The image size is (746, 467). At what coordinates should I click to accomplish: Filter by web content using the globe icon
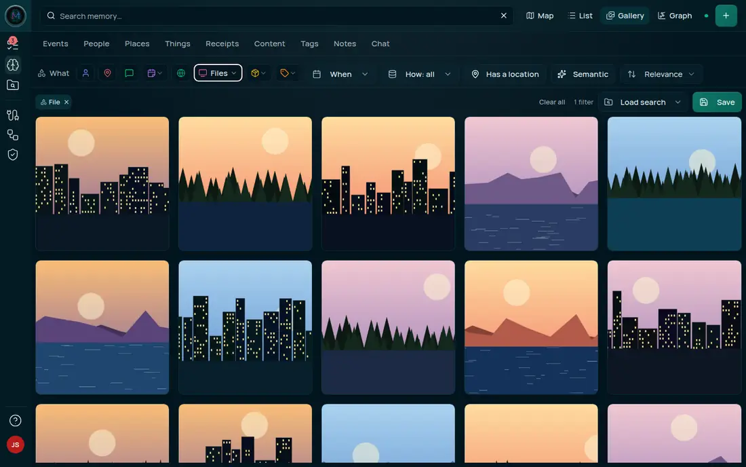click(x=181, y=73)
